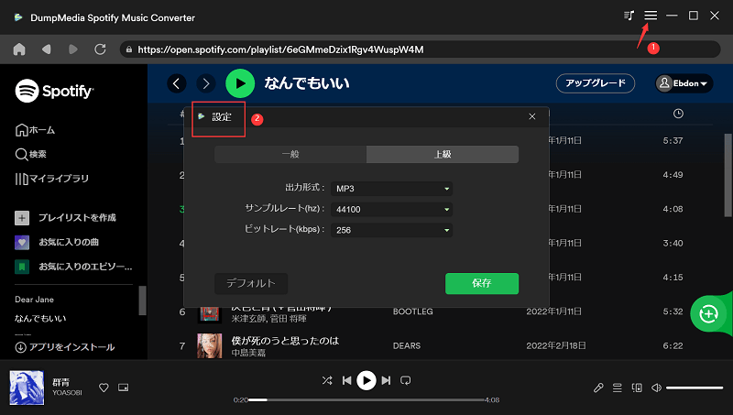
Task: Navigate forward with toolbar right arrow
Action: (x=73, y=49)
